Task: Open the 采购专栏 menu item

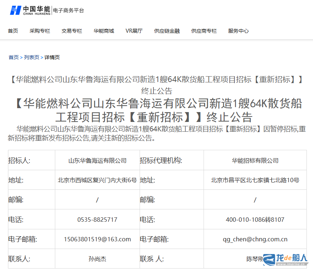Action: pyautogui.click(x=40, y=31)
